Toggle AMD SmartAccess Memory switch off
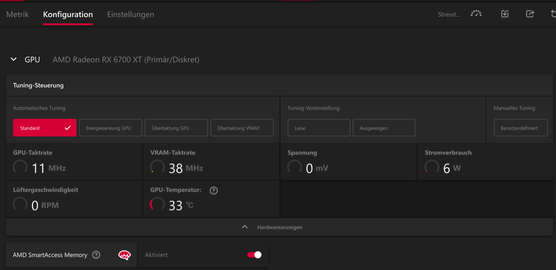 tap(254, 255)
